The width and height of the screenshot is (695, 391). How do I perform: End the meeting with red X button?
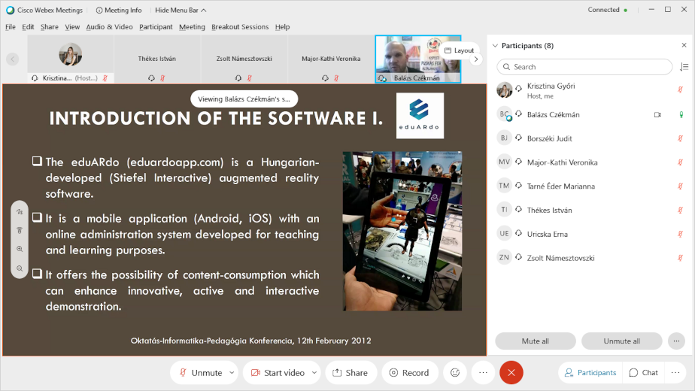511,373
